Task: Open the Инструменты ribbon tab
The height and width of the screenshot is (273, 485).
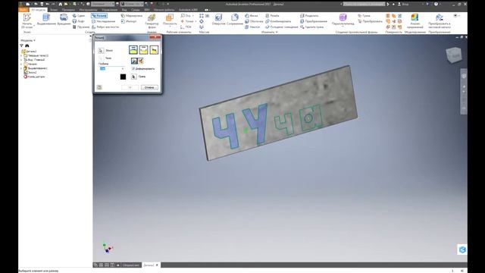Action: pyautogui.click(x=88, y=10)
